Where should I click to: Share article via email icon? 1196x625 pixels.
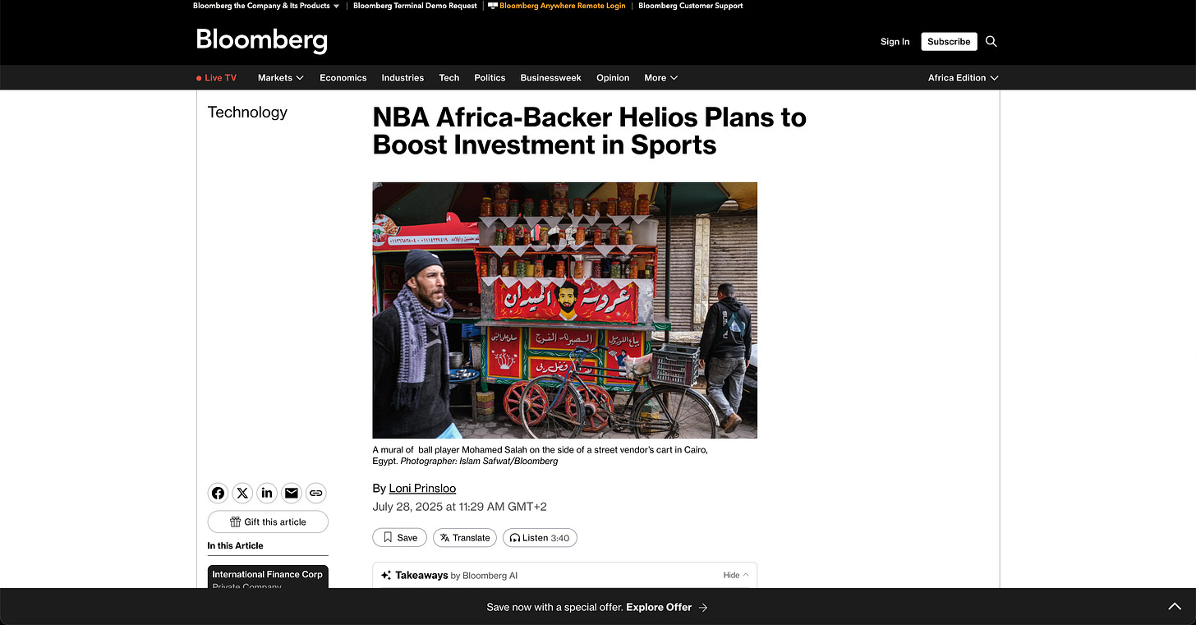point(292,493)
